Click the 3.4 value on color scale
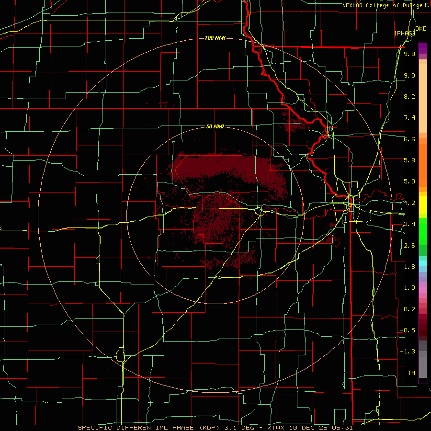Viewport: 431px width, 431px height. coord(409,224)
